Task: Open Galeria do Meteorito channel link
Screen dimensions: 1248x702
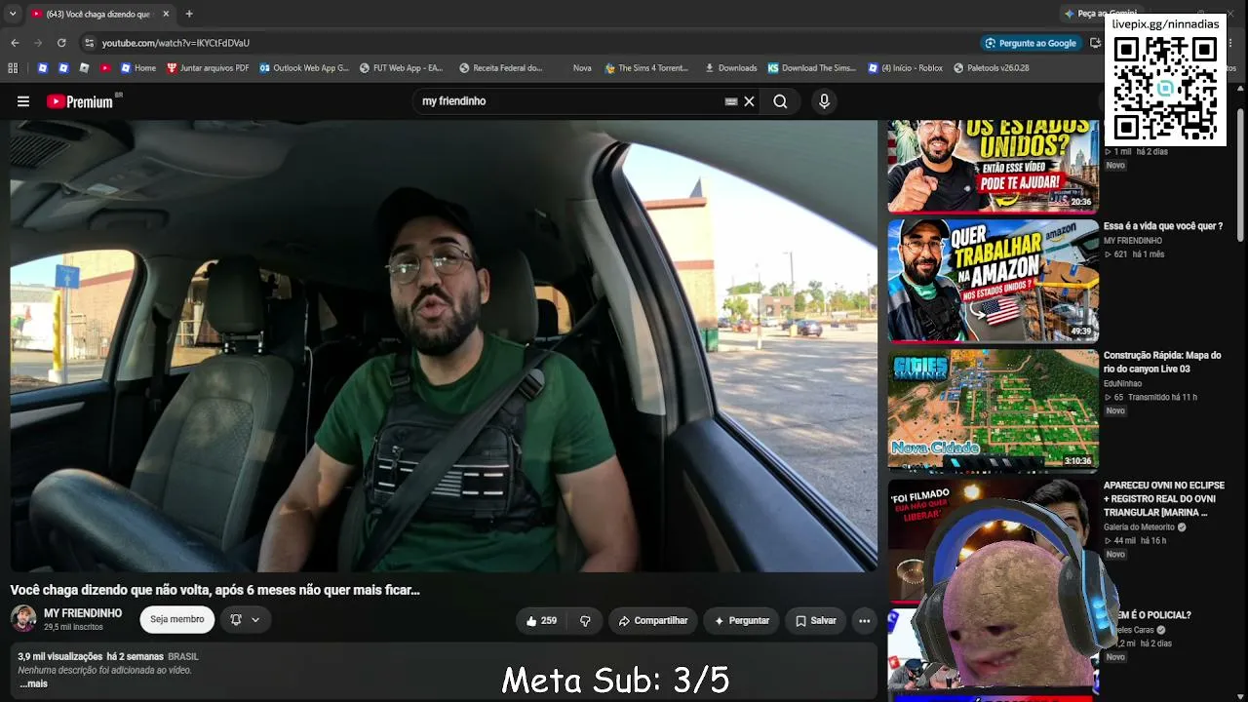Action: pos(1139,527)
